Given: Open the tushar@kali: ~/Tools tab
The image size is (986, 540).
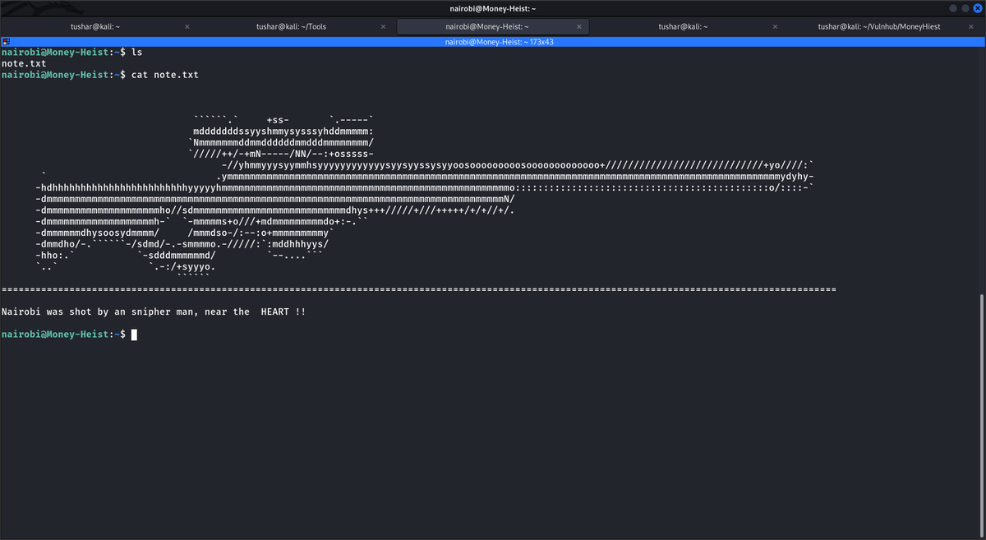Looking at the screenshot, I should point(291,26).
